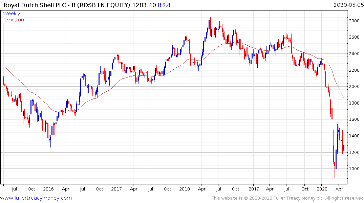Click the 2017 year label on time axis
364x203 pixels.
point(116,189)
